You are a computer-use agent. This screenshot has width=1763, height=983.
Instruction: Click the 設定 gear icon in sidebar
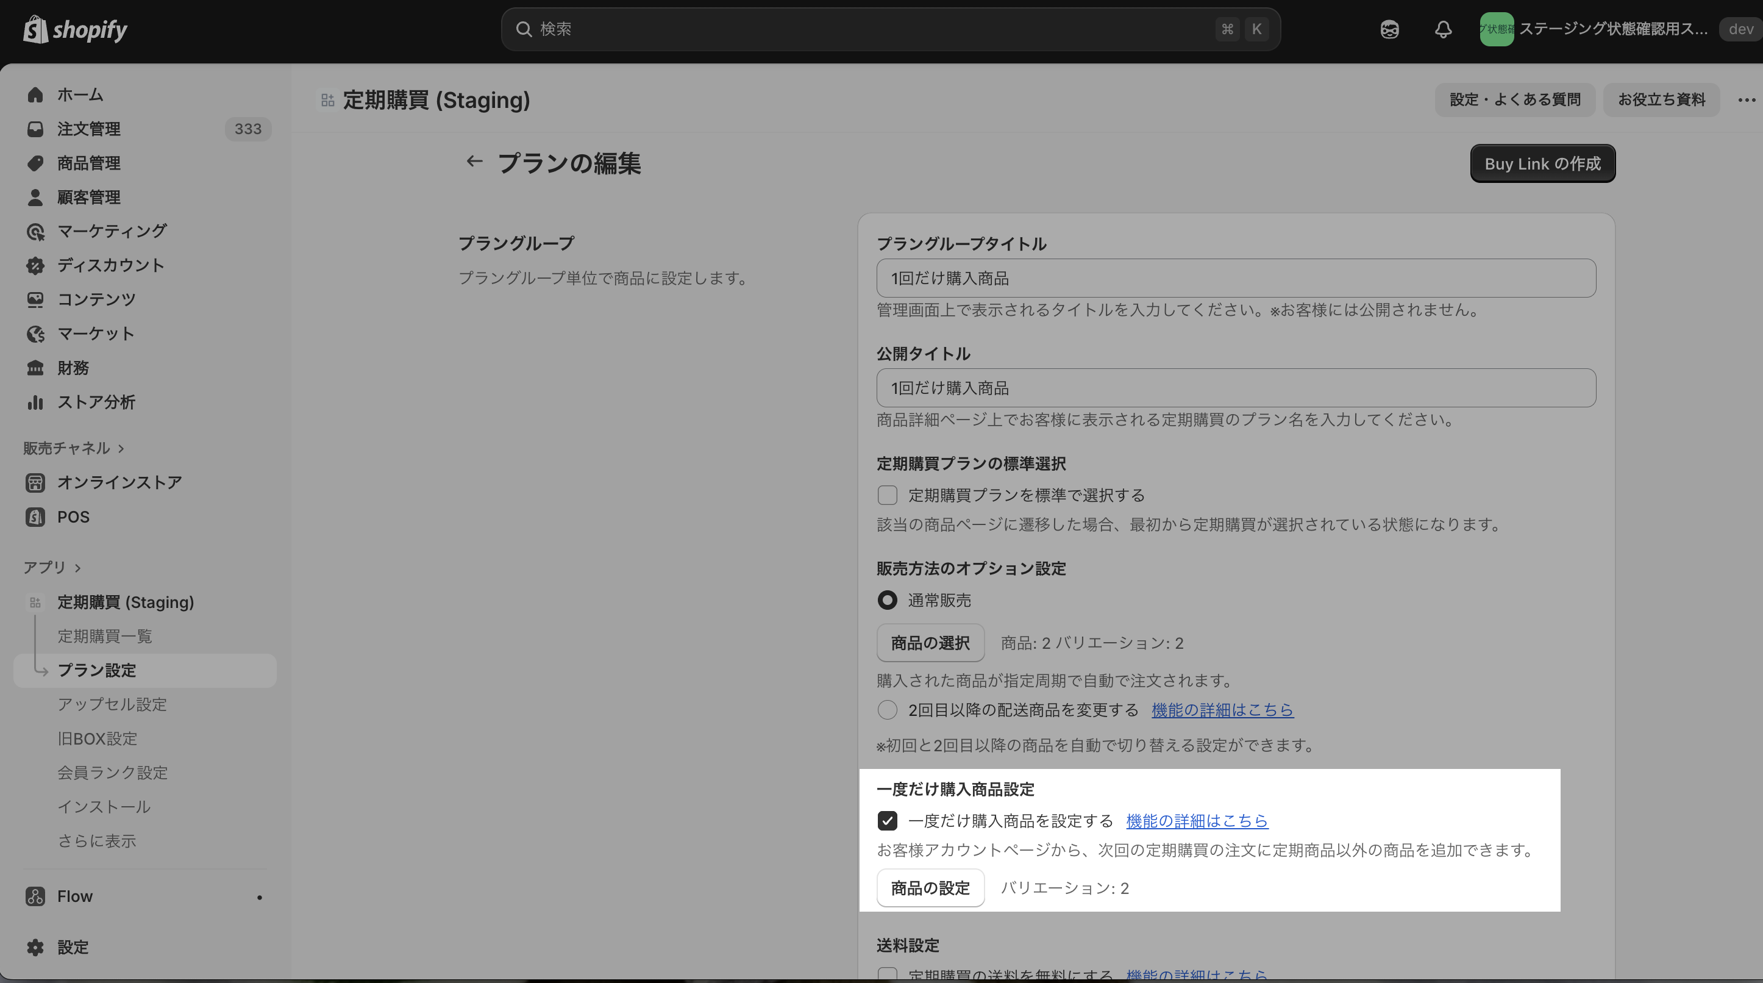[x=35, y=948]
